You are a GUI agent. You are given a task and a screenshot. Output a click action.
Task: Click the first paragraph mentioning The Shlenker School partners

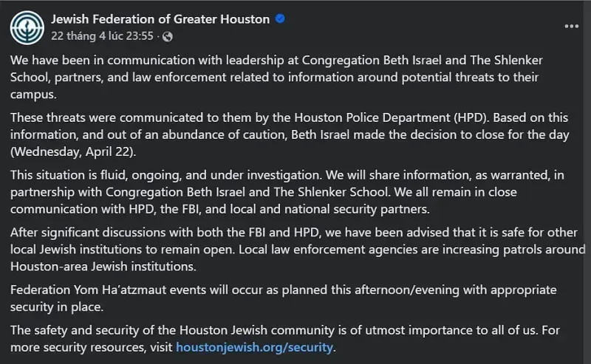coord(281,77)
